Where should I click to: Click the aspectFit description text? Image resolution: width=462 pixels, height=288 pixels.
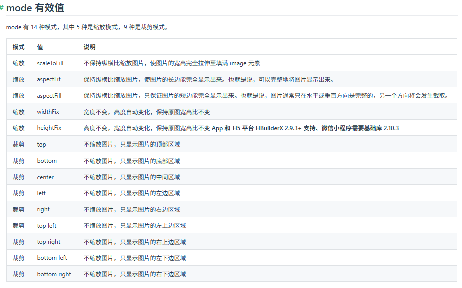[209, 80]
